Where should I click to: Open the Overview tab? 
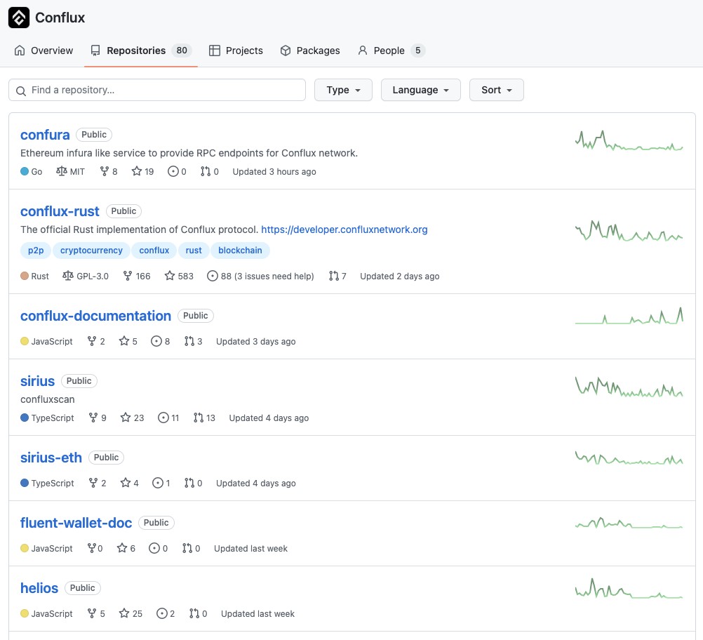[x=43, y=51]
